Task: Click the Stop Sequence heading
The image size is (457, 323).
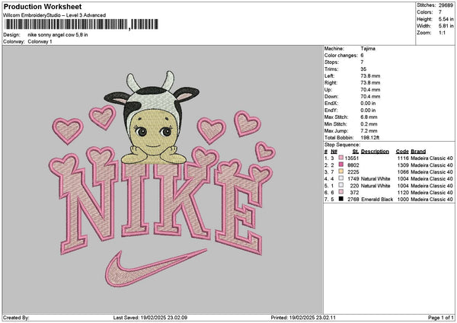Action: click(342, 145)
